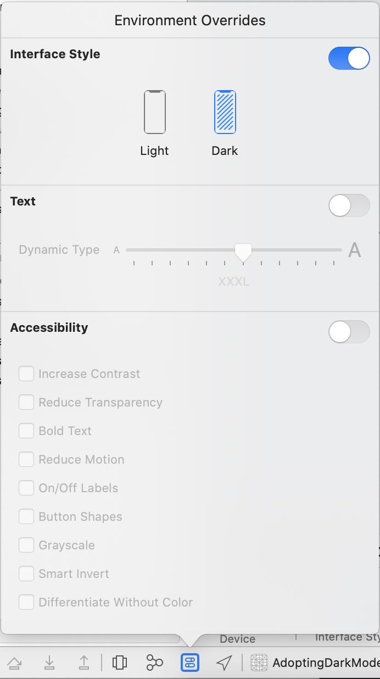
Task: Tick the Bold Text checkbox
Action: click(26, 431)
